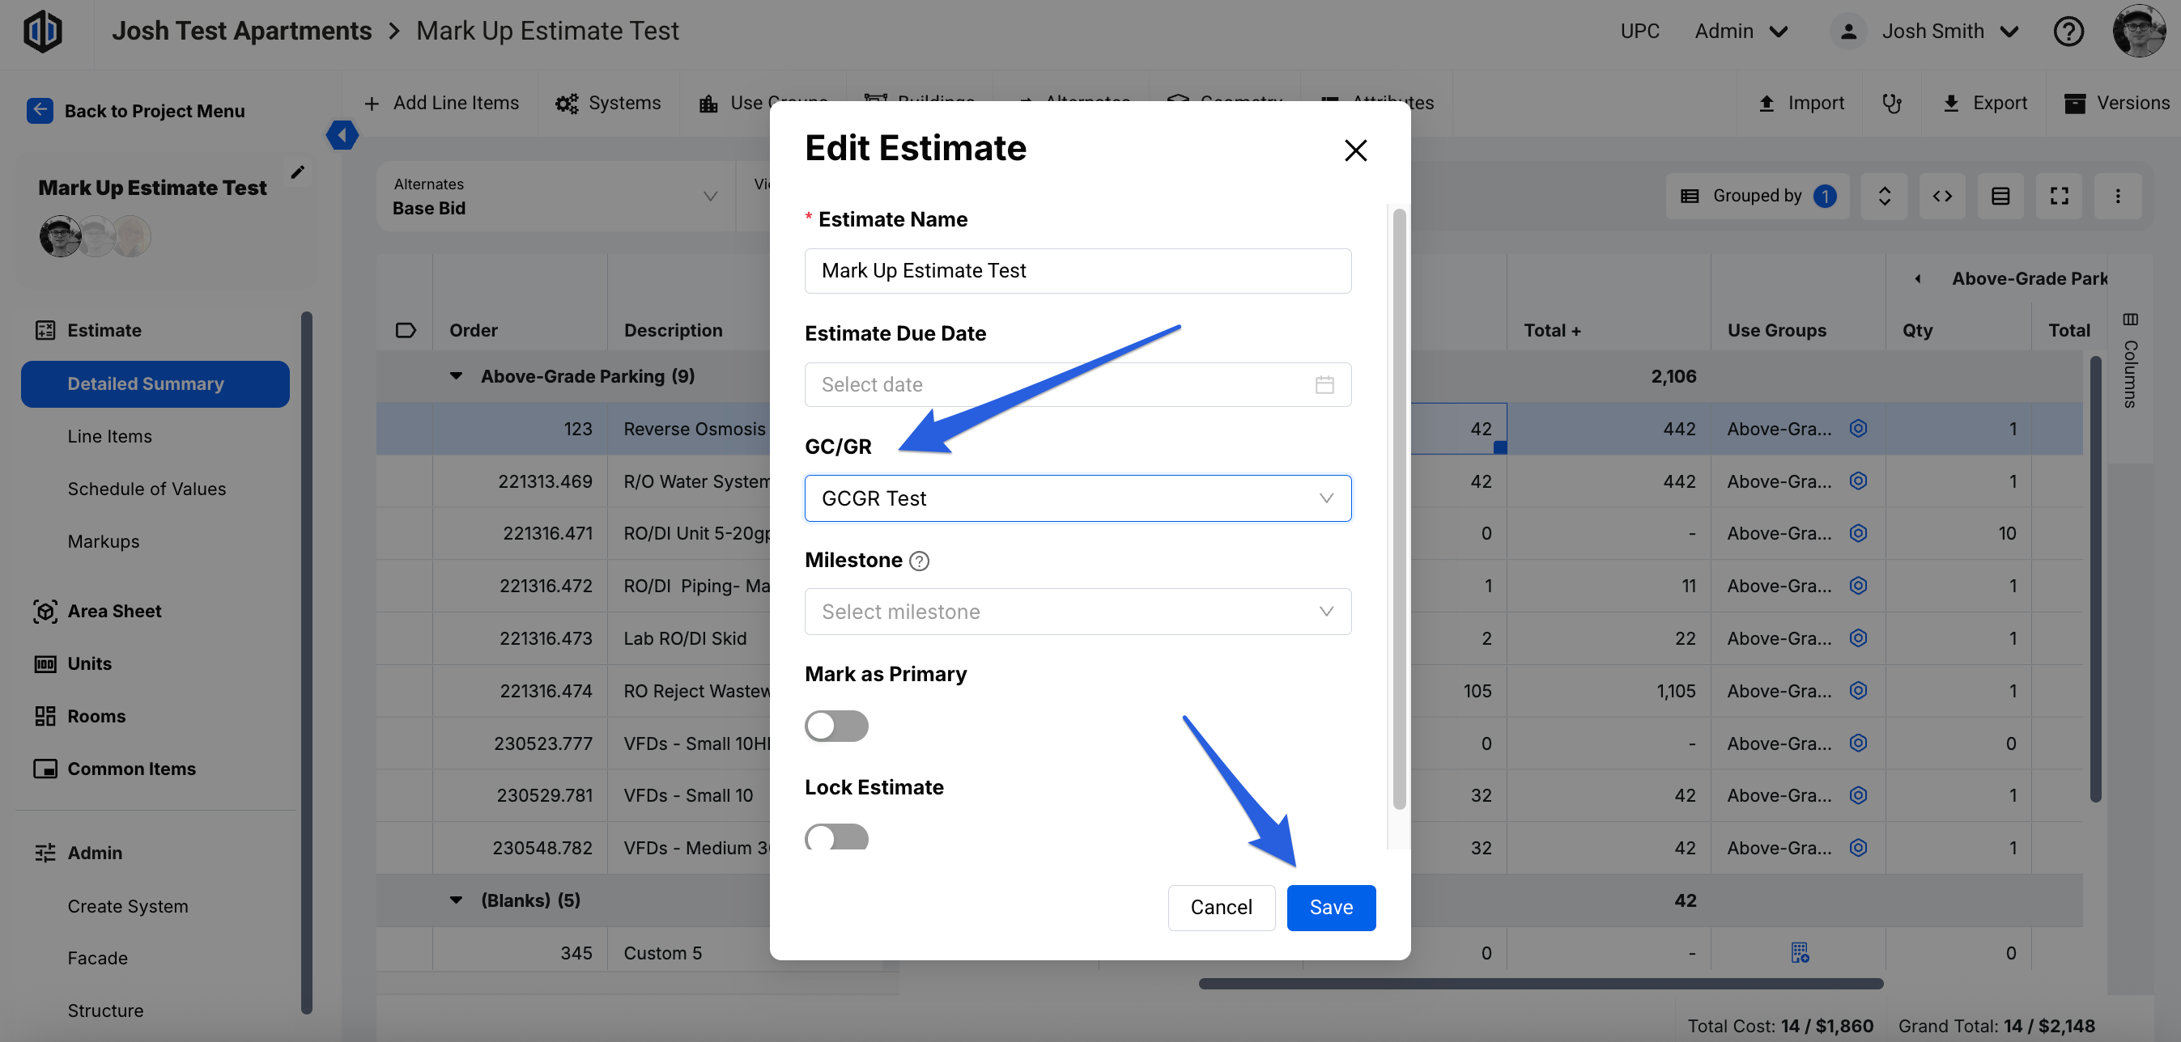Toggle the Mark as Primary switch
2181x1042 pixels.
[835, 726]
